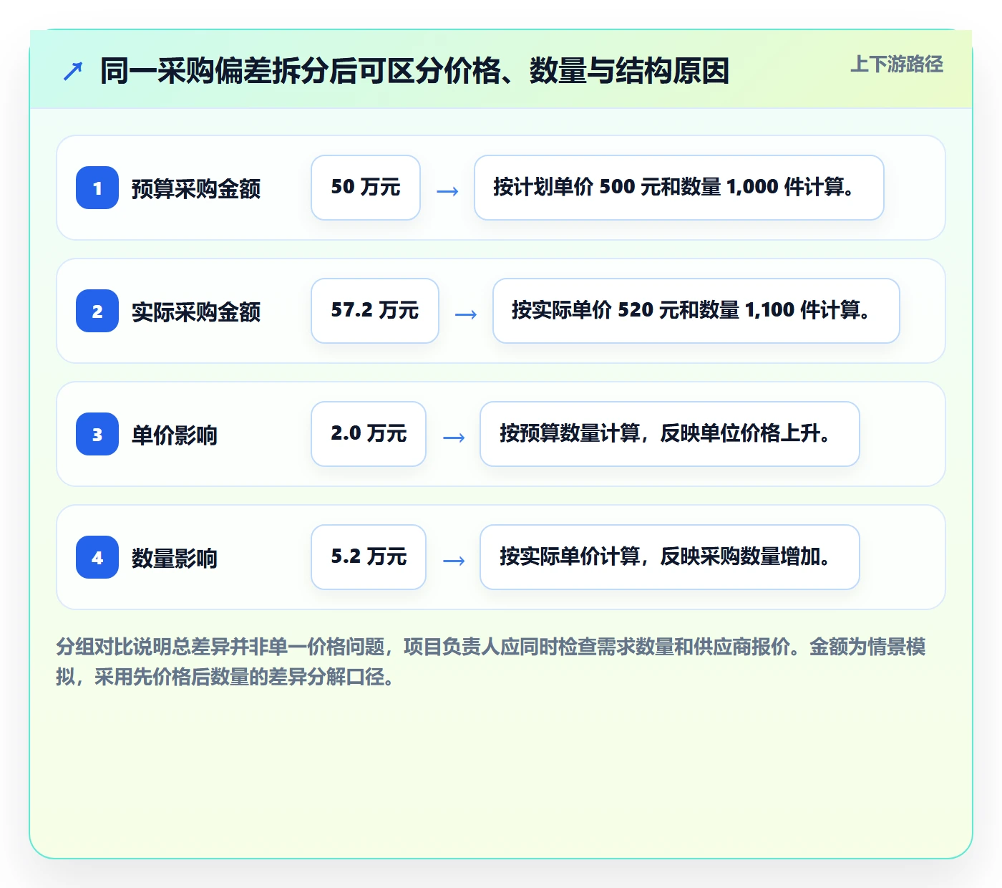Click the 预算采购金额 label
Image resolution: width=1002 pixels, height=888 pixels.
tap(196, 188)
